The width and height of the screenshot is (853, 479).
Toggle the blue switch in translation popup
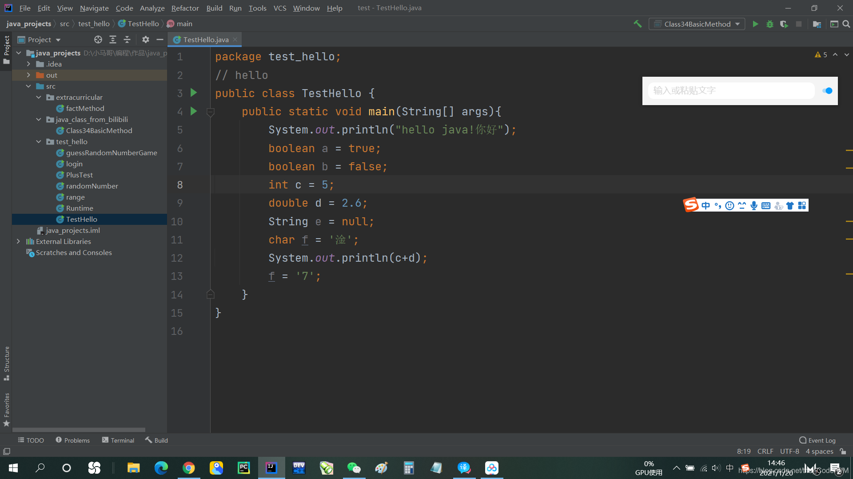(827, 90)
